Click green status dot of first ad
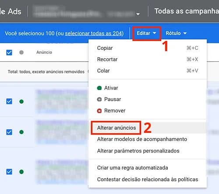This screenshot has width=219, height=194. (21, 101)
